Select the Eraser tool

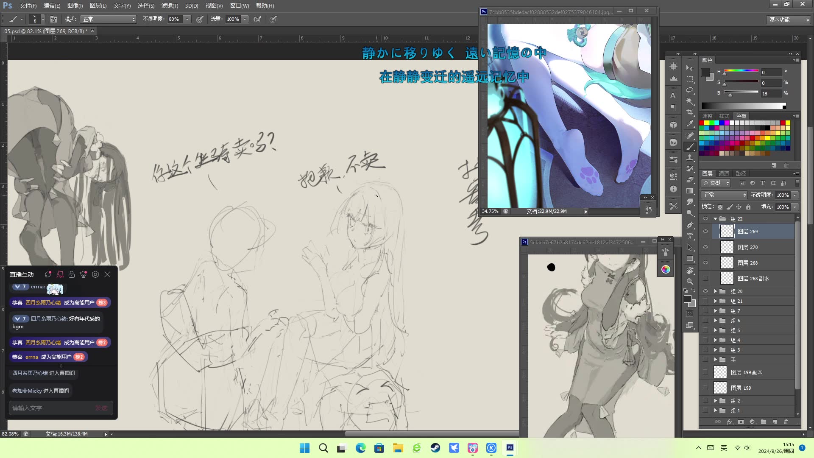[x=690, y=180]
